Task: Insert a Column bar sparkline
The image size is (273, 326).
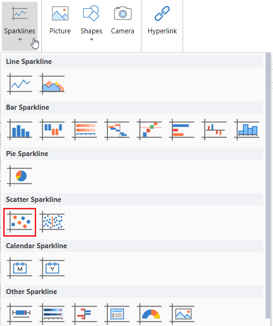Action: tap(19, 130)
